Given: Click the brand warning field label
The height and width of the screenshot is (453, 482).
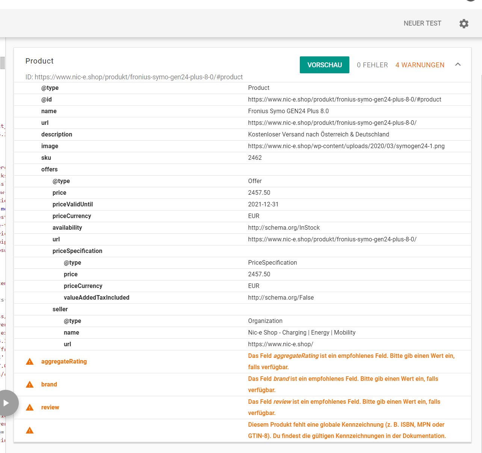Looking at the screenshot, I should pos(49,385).
